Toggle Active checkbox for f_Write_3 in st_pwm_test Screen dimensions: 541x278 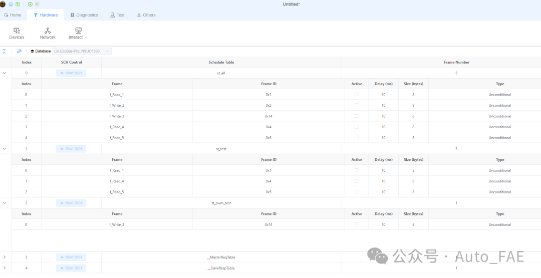(357, 224)
